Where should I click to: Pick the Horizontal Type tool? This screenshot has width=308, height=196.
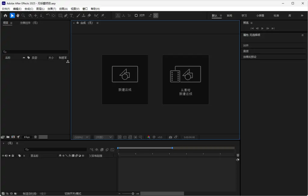71,16
